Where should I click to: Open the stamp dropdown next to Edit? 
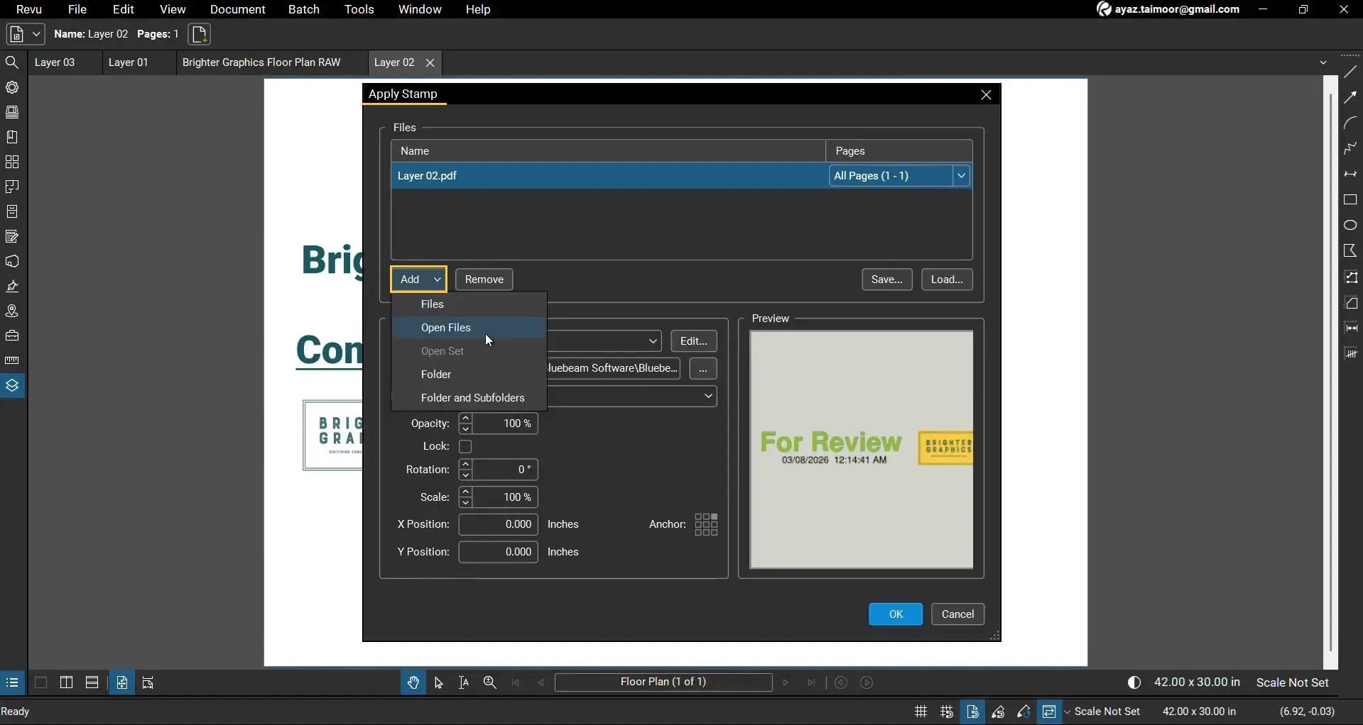pos(653,341)
